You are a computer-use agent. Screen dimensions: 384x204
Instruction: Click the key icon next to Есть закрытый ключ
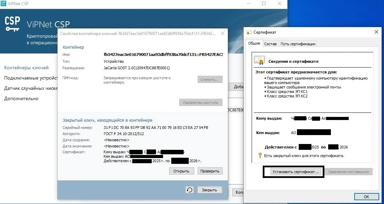(x=260, y=155)
